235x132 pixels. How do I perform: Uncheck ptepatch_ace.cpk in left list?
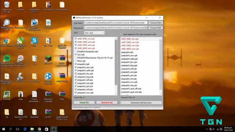[x=76, y=67]
